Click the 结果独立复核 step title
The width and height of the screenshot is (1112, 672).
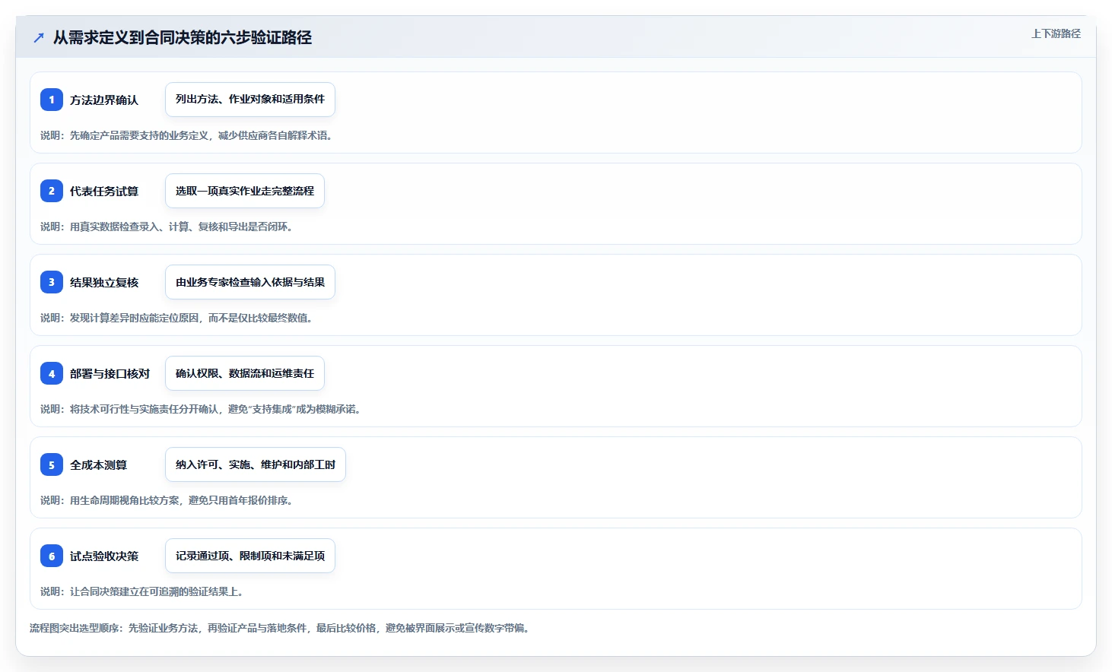104,282
